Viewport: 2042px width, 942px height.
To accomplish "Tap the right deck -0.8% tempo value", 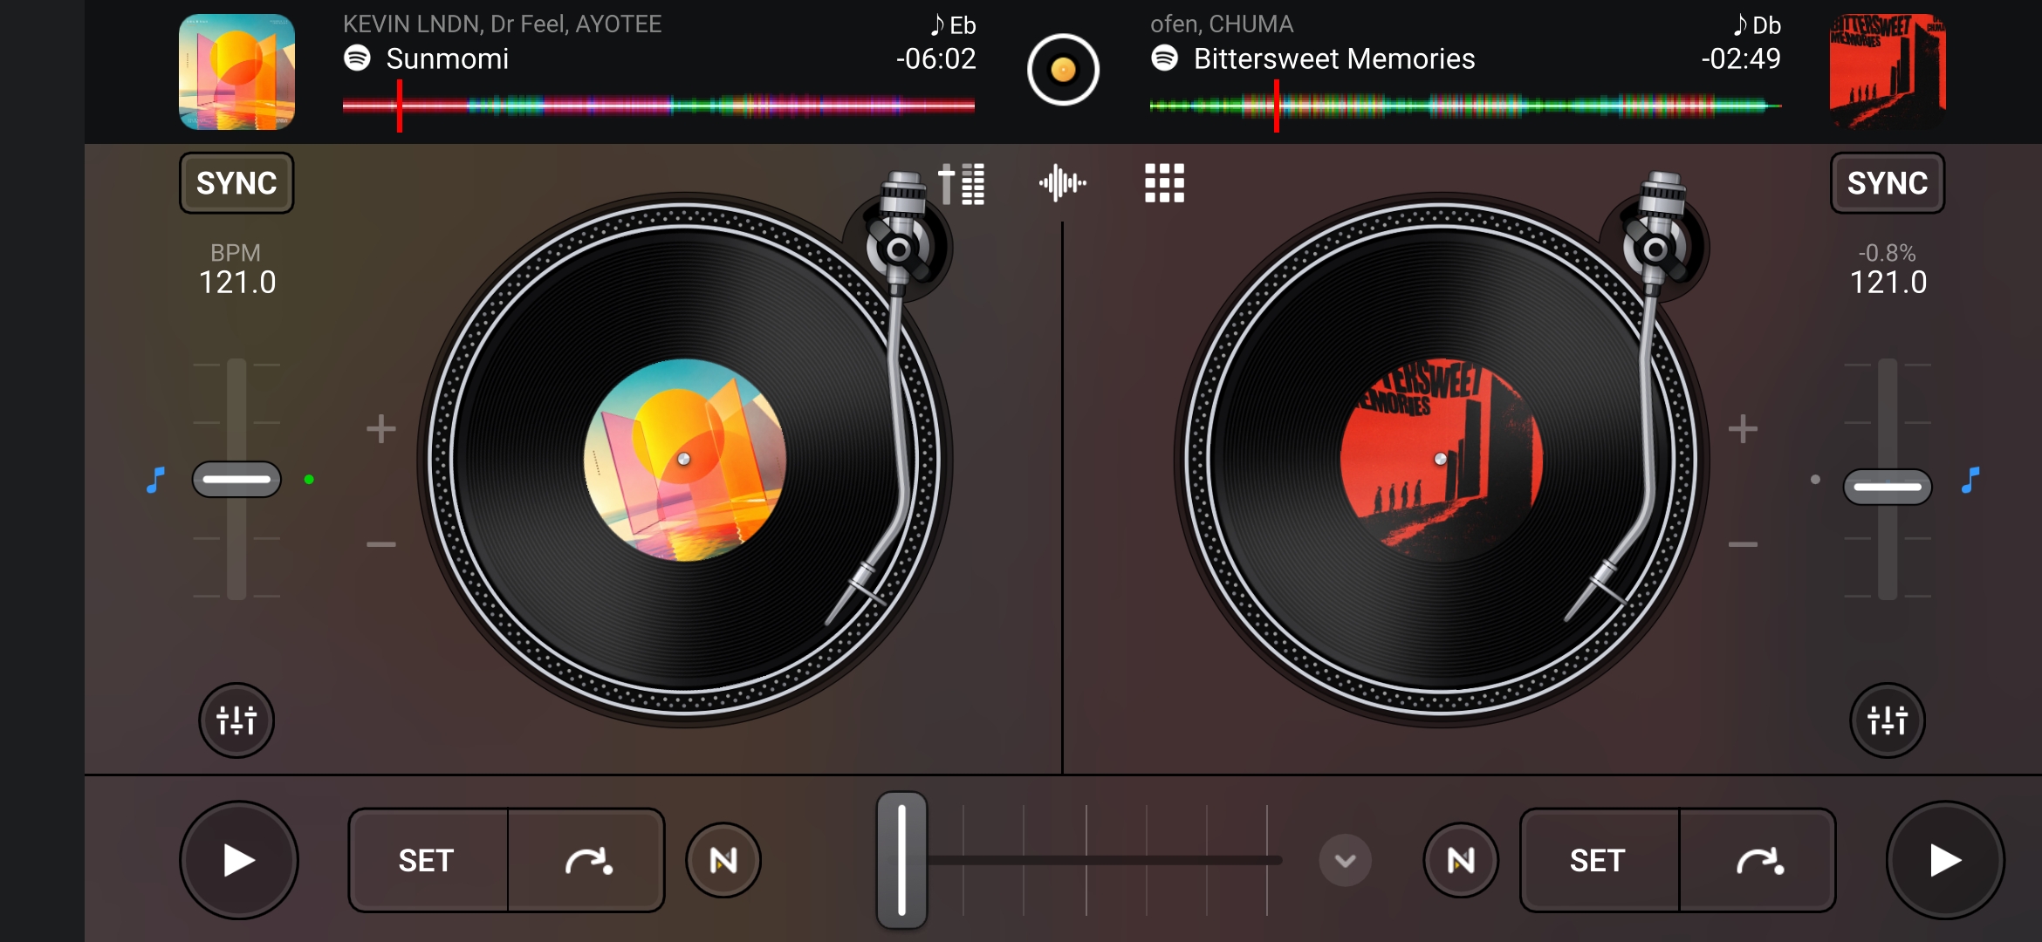I will (x=1888, y=253).
